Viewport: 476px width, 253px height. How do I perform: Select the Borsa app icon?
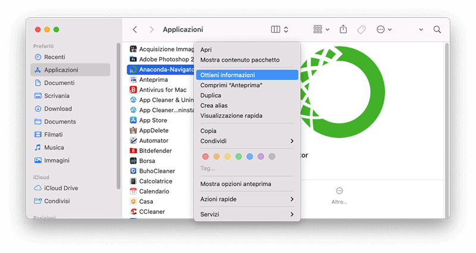pos(133,161)
